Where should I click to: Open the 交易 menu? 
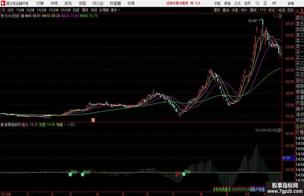click(x=131, y=3)
